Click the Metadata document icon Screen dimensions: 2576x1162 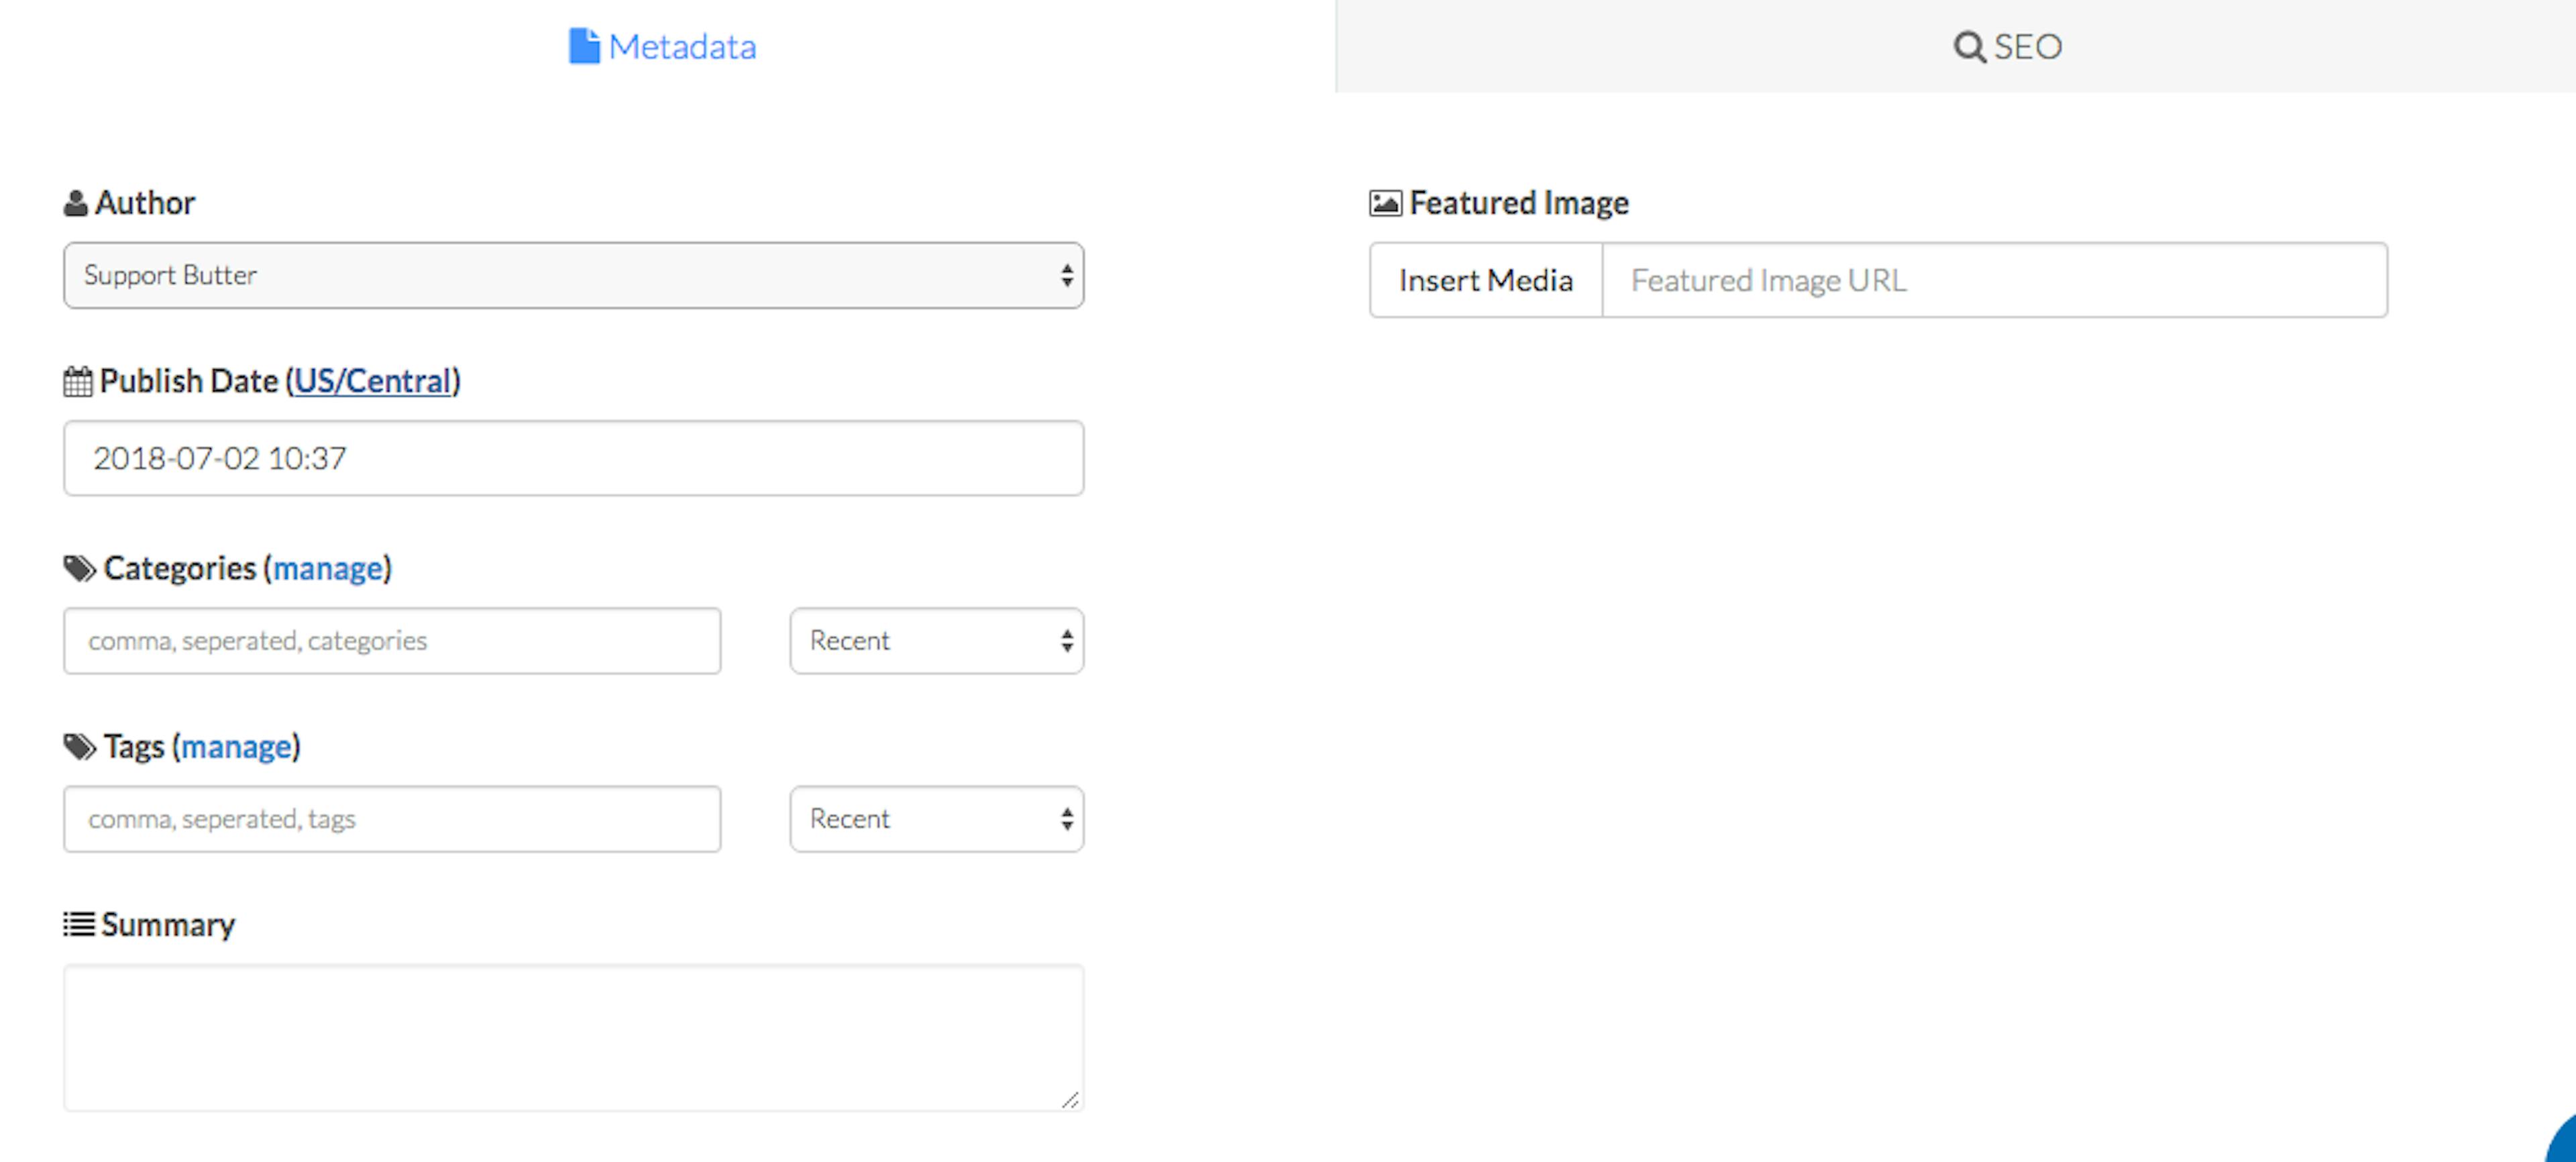coord(584,46)
